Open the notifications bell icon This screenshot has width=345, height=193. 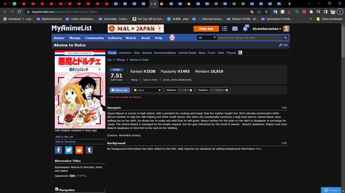click(x=245, y=29)
